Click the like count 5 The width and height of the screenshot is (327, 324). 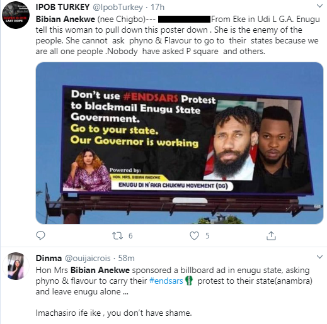click(x=207, y=236)
